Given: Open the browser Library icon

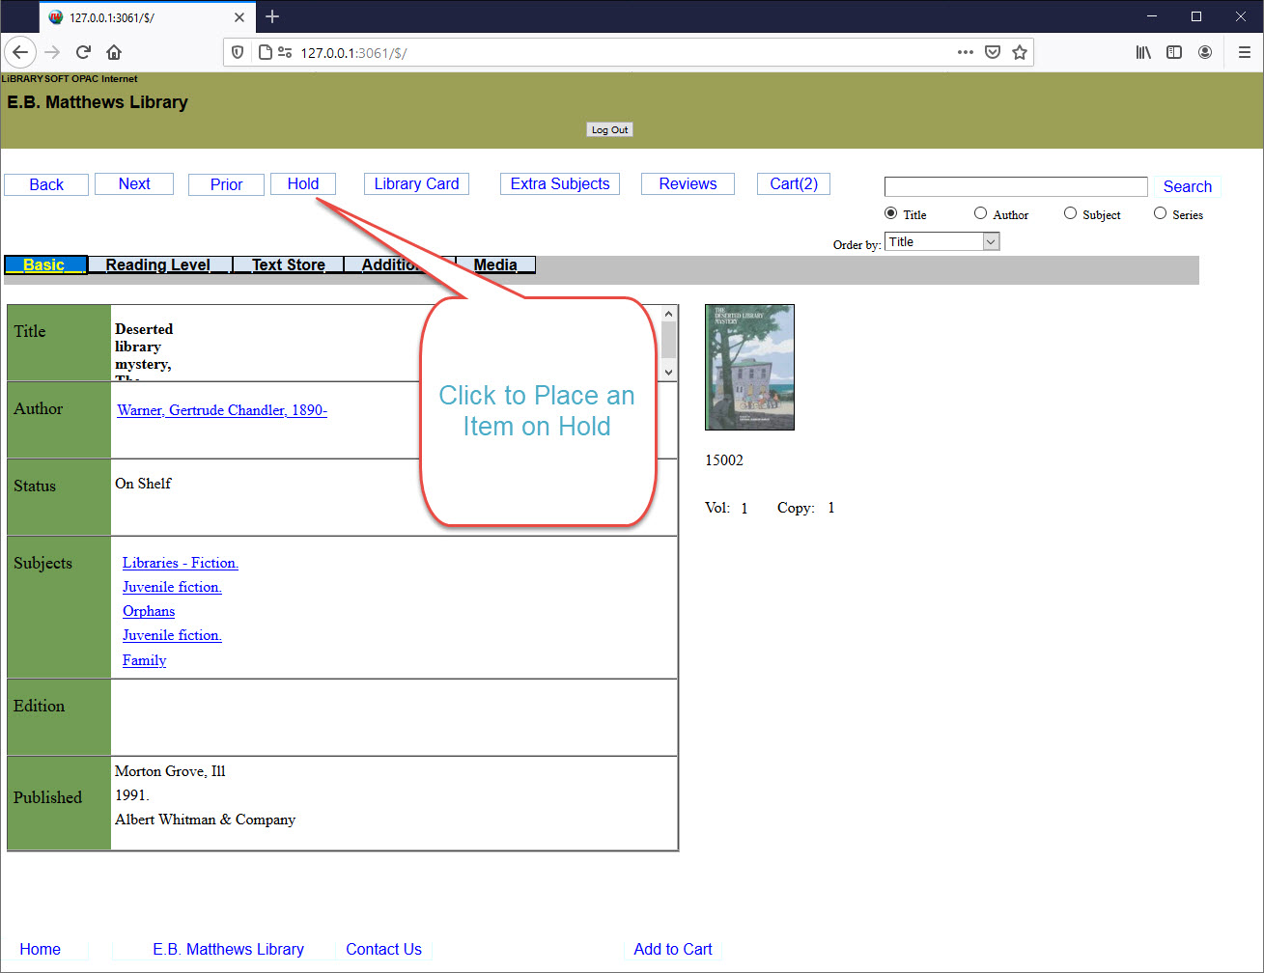Looking at the screenshot, I should pyautogui.click(x=1143, y=52).
